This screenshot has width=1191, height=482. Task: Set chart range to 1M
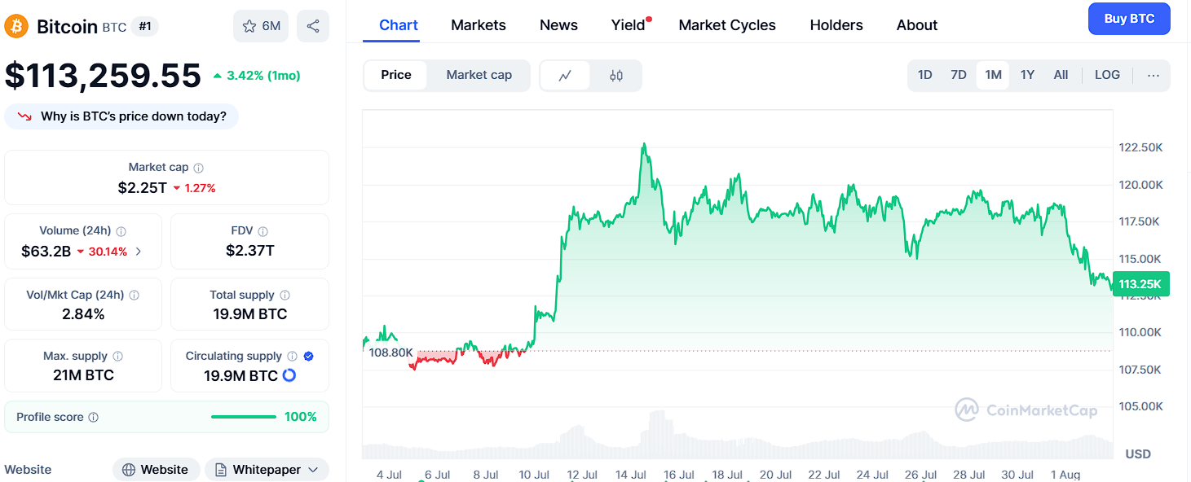(x=993, y=75)
